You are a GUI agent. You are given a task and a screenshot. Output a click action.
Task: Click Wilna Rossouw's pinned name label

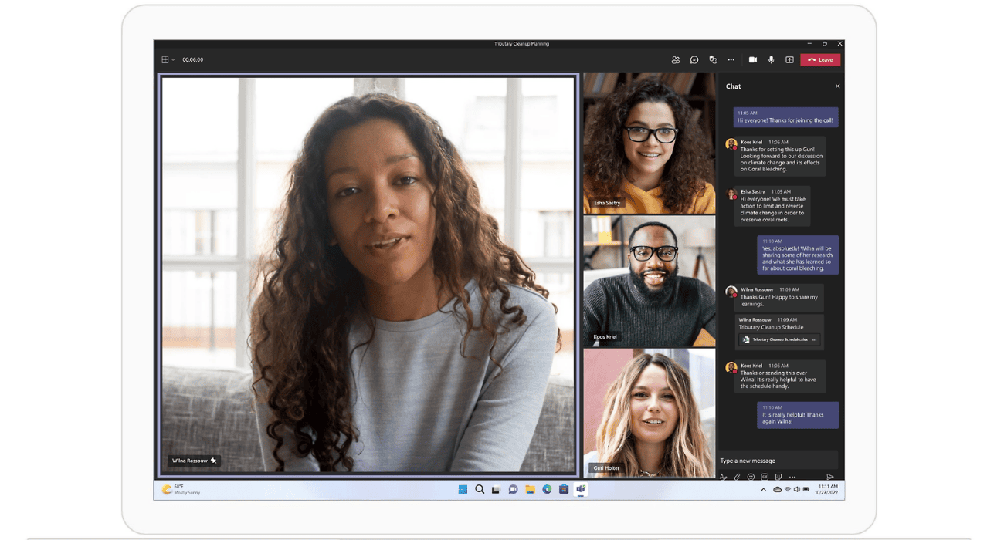click(194, 461)
